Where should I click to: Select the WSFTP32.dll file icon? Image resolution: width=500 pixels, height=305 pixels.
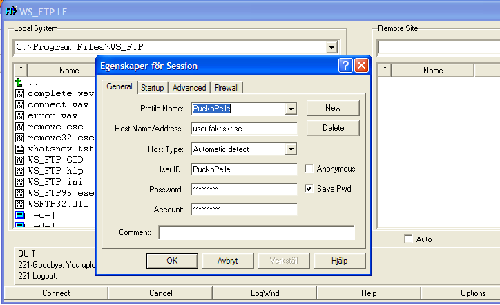19,204
